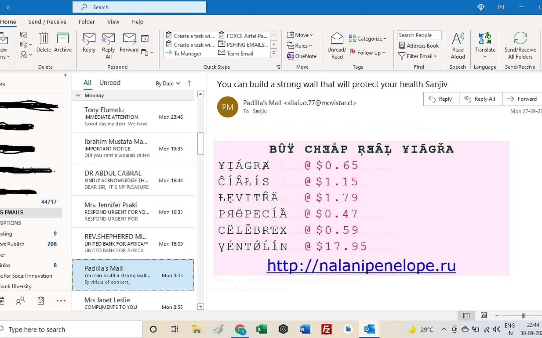
Task: Click the Outlook taskbar icon
Action: pyautogui.click(x=369, y=329)
